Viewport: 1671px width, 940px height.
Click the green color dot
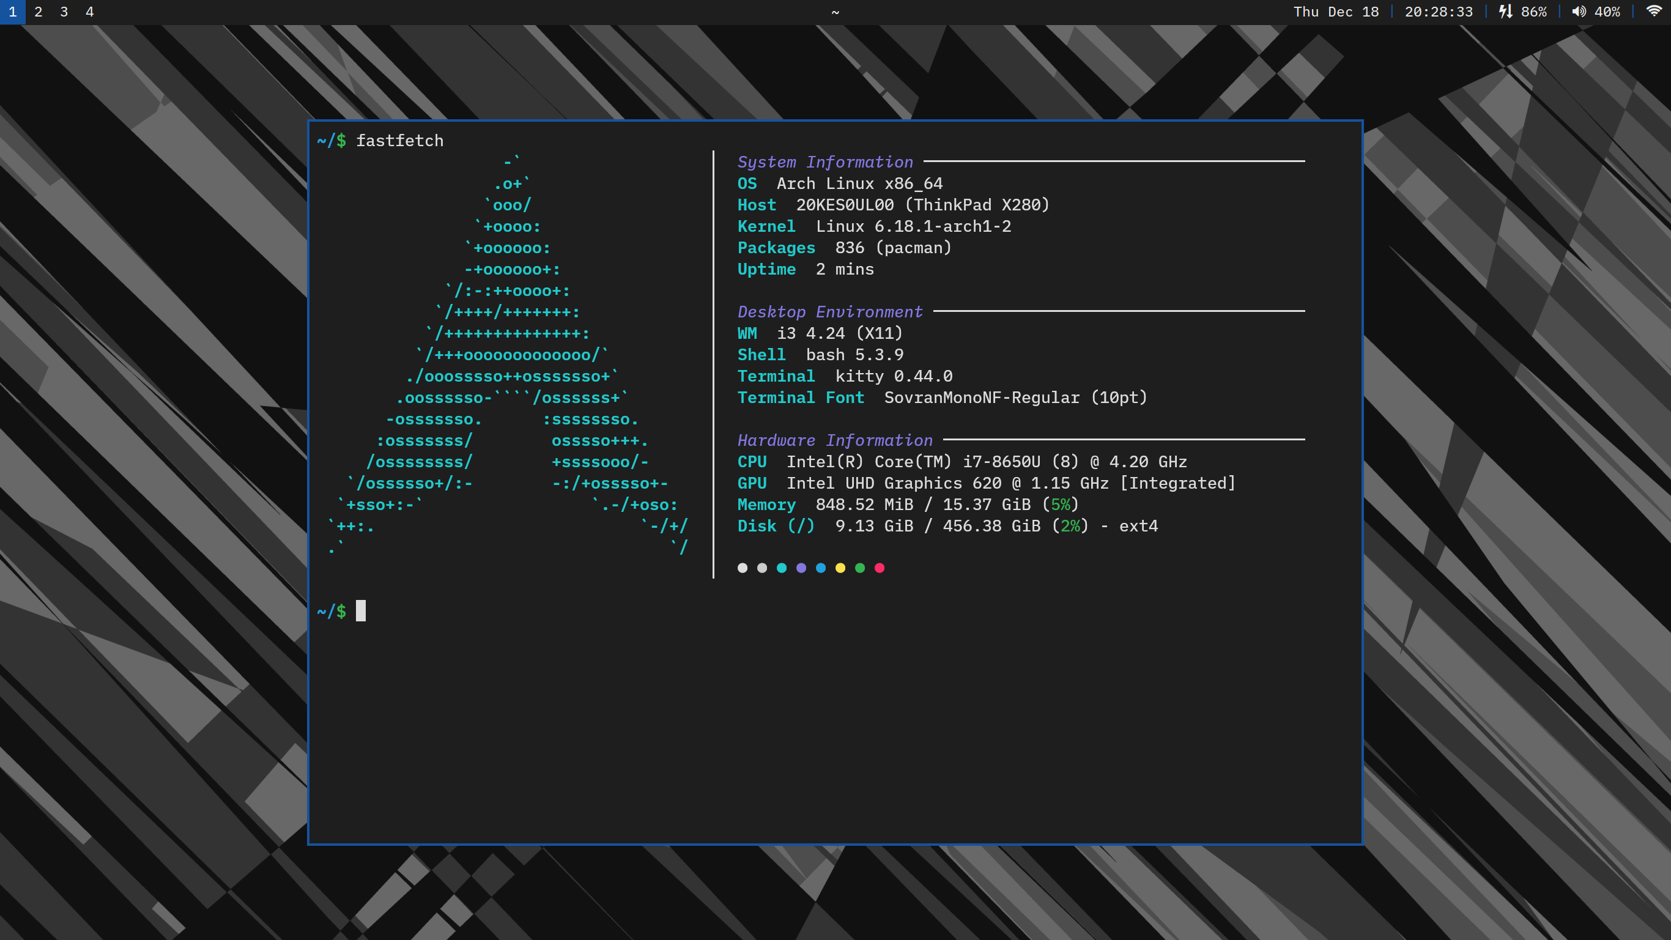click(860, 568)
